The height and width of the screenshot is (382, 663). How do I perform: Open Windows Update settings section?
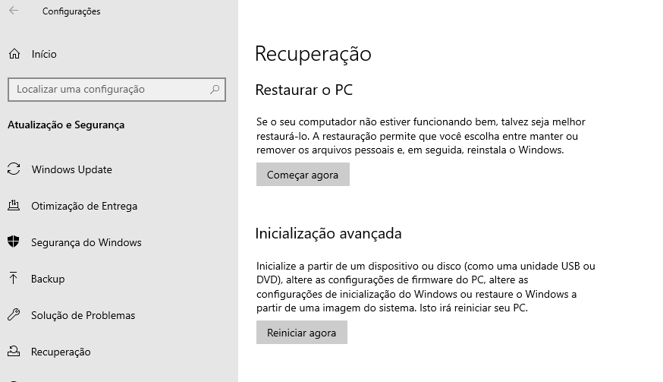72,169
